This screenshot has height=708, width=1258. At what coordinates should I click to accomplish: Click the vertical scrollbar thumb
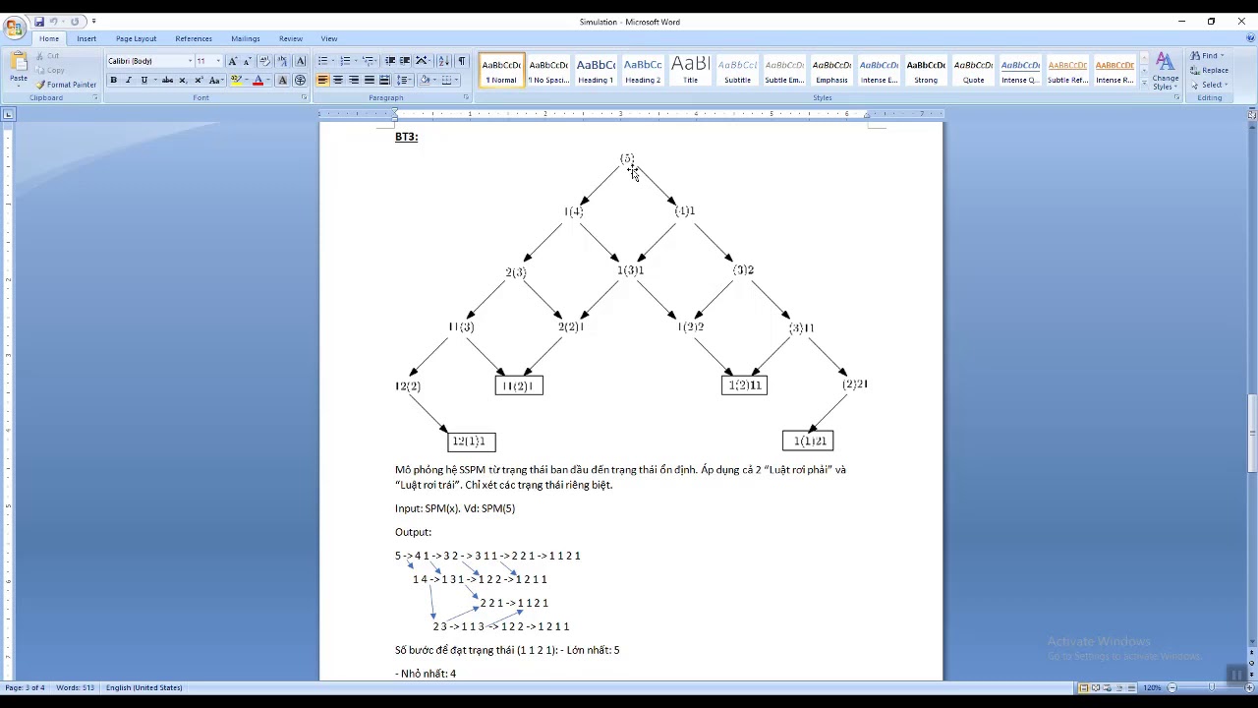pos(1251,432)
